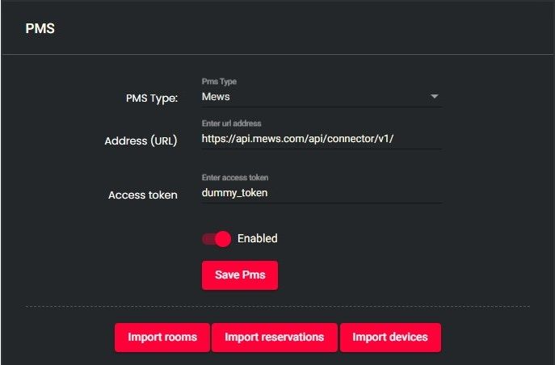The image size is (555, 365).
Task: Click the dropdown arrow beside Mews
Action: click(435, 97)
